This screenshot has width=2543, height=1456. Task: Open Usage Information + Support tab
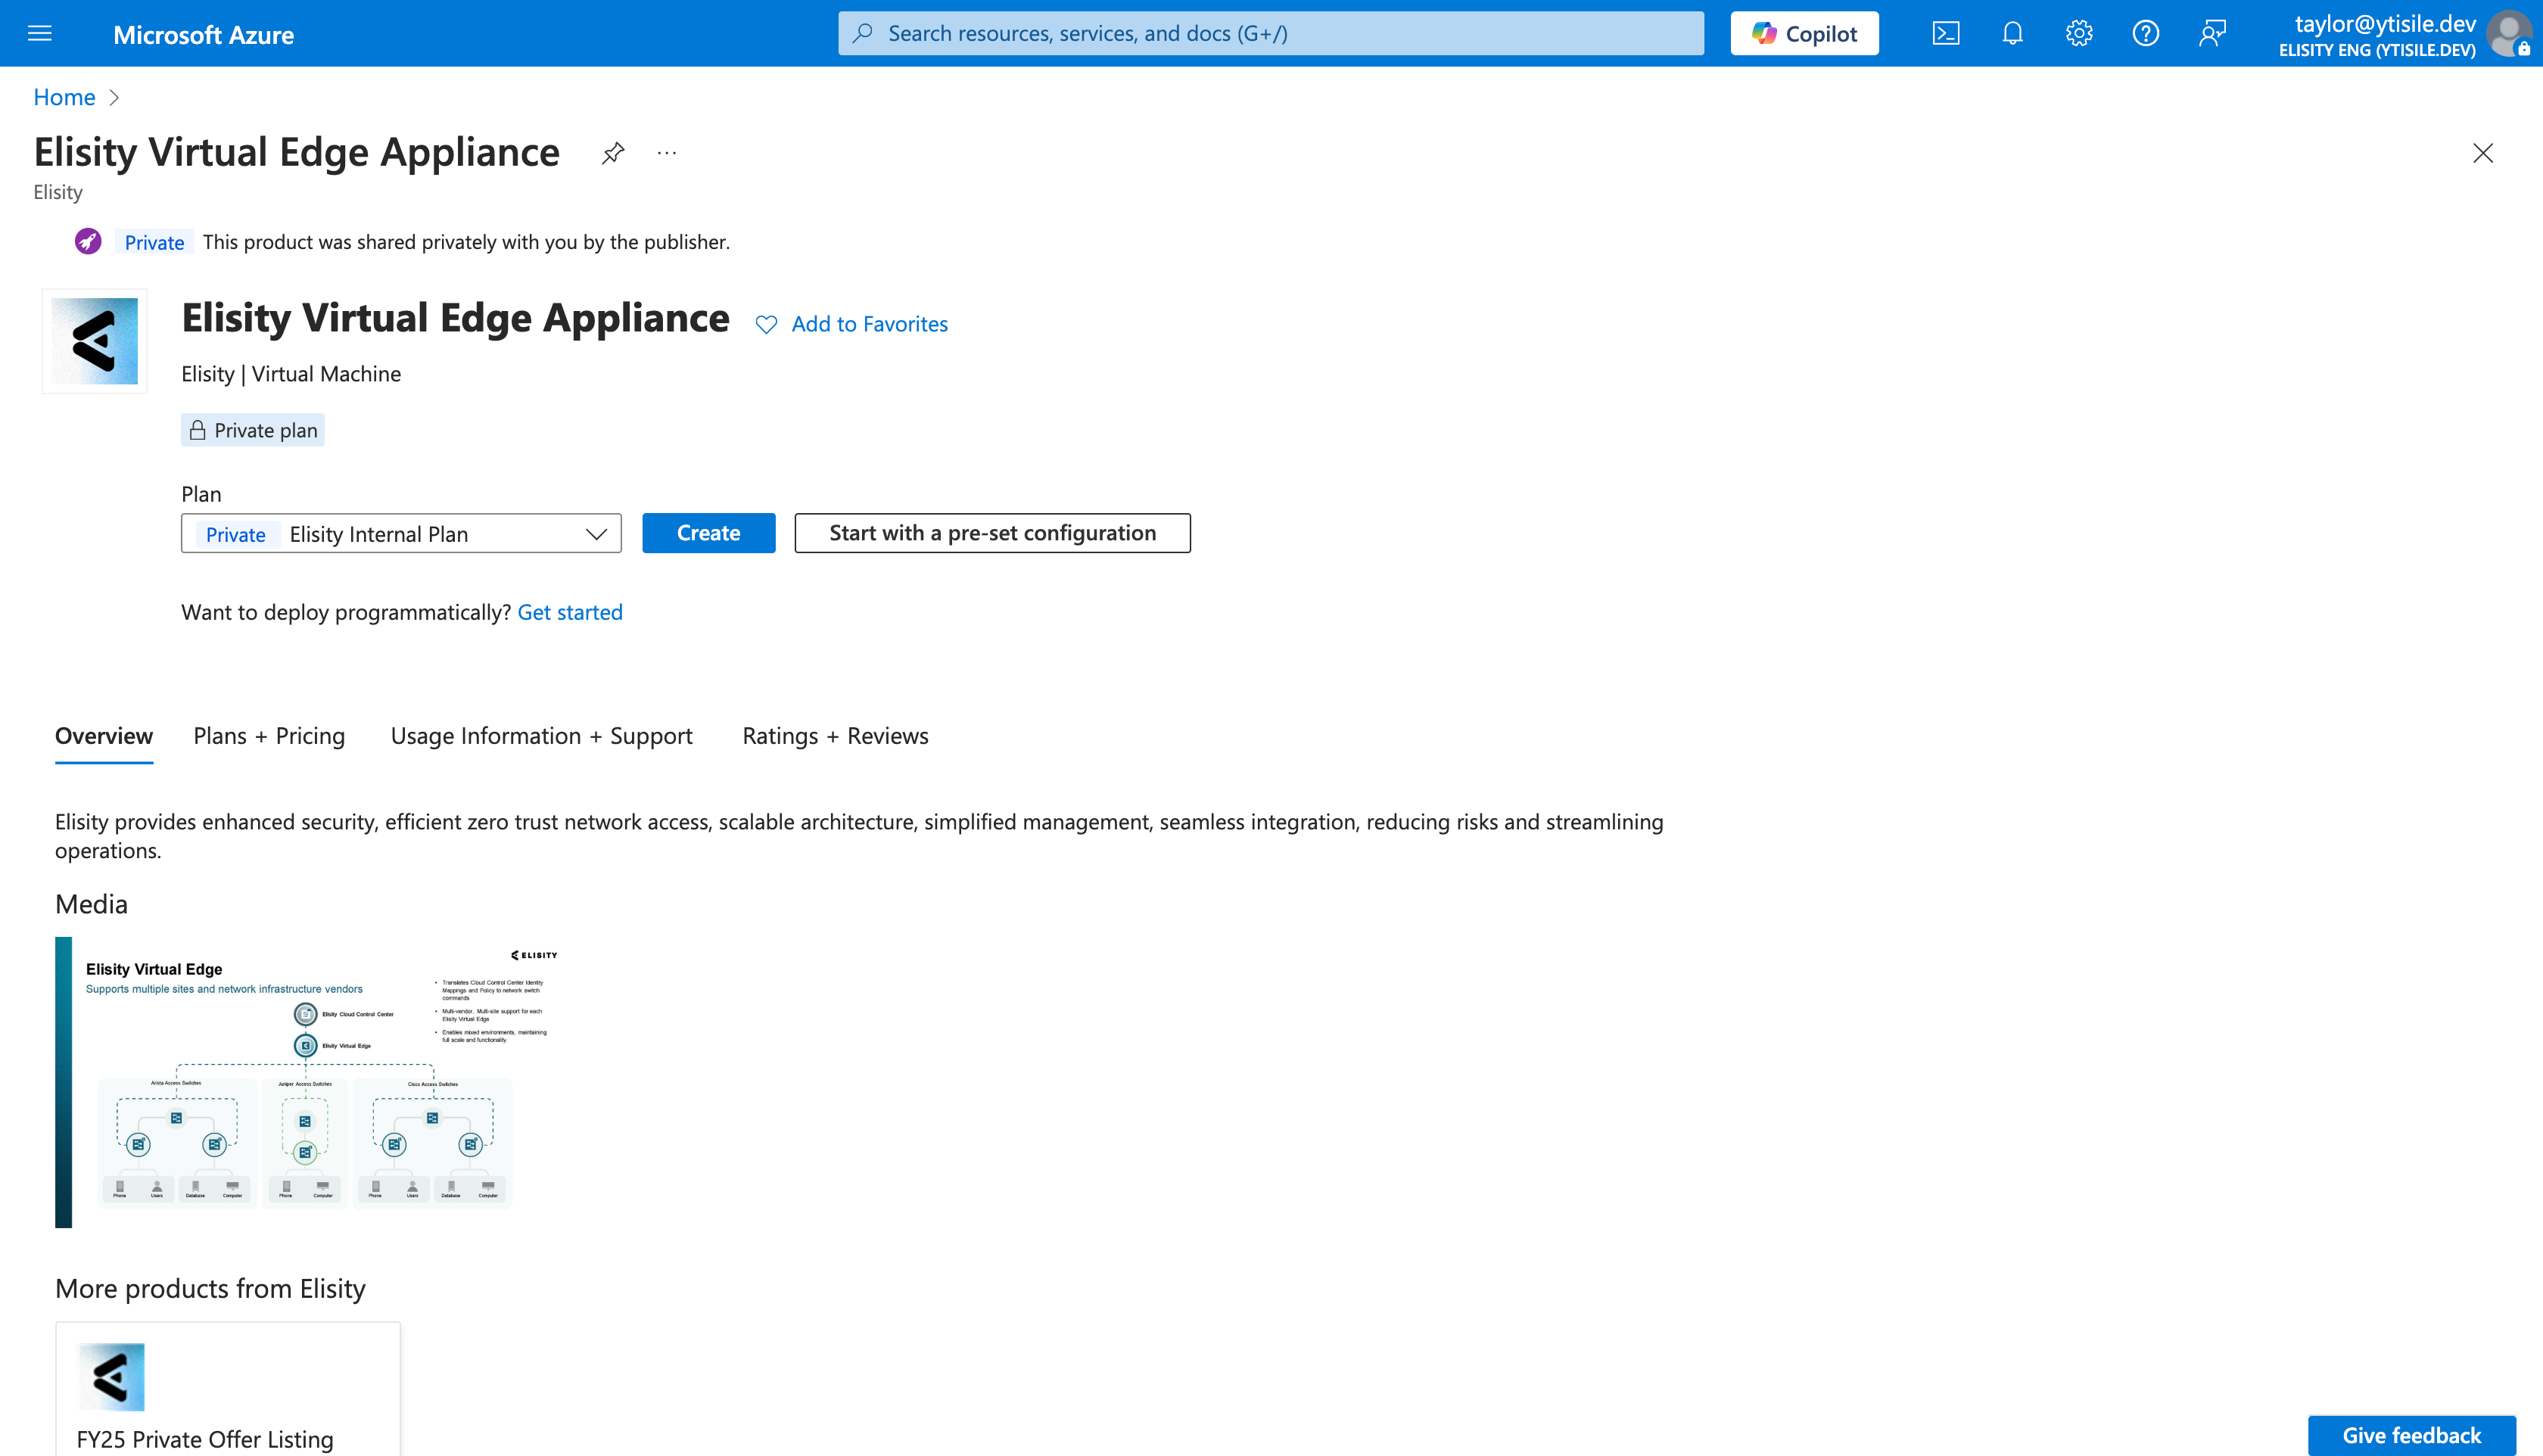click(x=541, y=736)
